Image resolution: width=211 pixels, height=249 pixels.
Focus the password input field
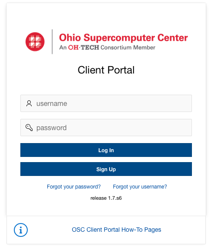point(106,128)
